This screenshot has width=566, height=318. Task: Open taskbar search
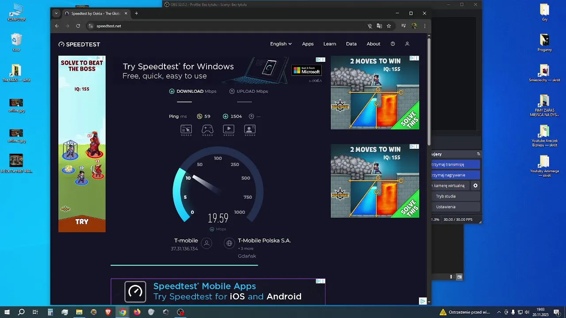(x=21, y=312)
